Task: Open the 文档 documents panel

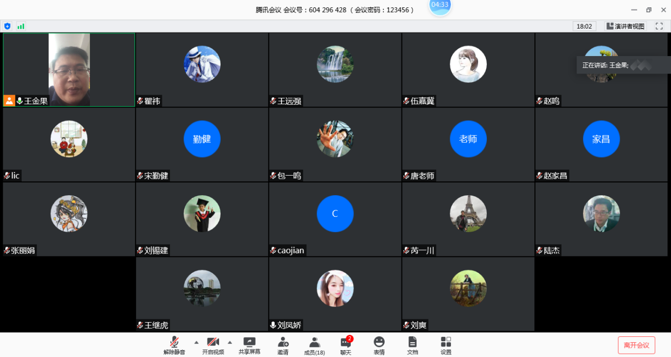Action: point(412,345)
